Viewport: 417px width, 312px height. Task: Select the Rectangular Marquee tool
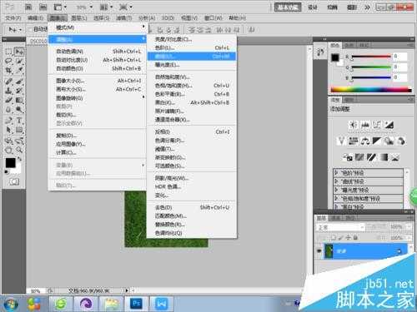coord(8,52)
